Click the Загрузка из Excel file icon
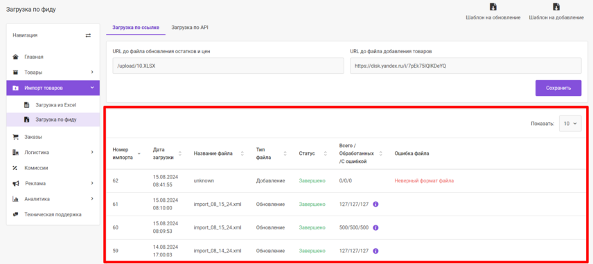 click(x=27, y=105)
